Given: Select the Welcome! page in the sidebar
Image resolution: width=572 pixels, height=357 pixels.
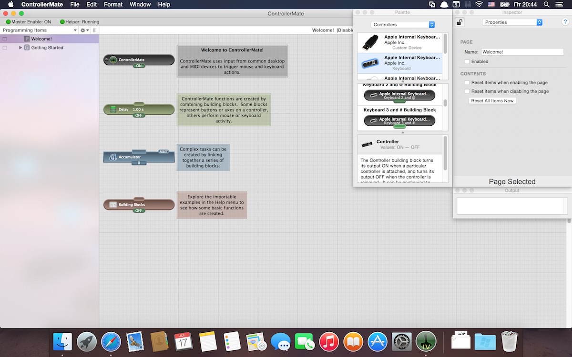Looking at the screenshot, I should click(50, 39).
